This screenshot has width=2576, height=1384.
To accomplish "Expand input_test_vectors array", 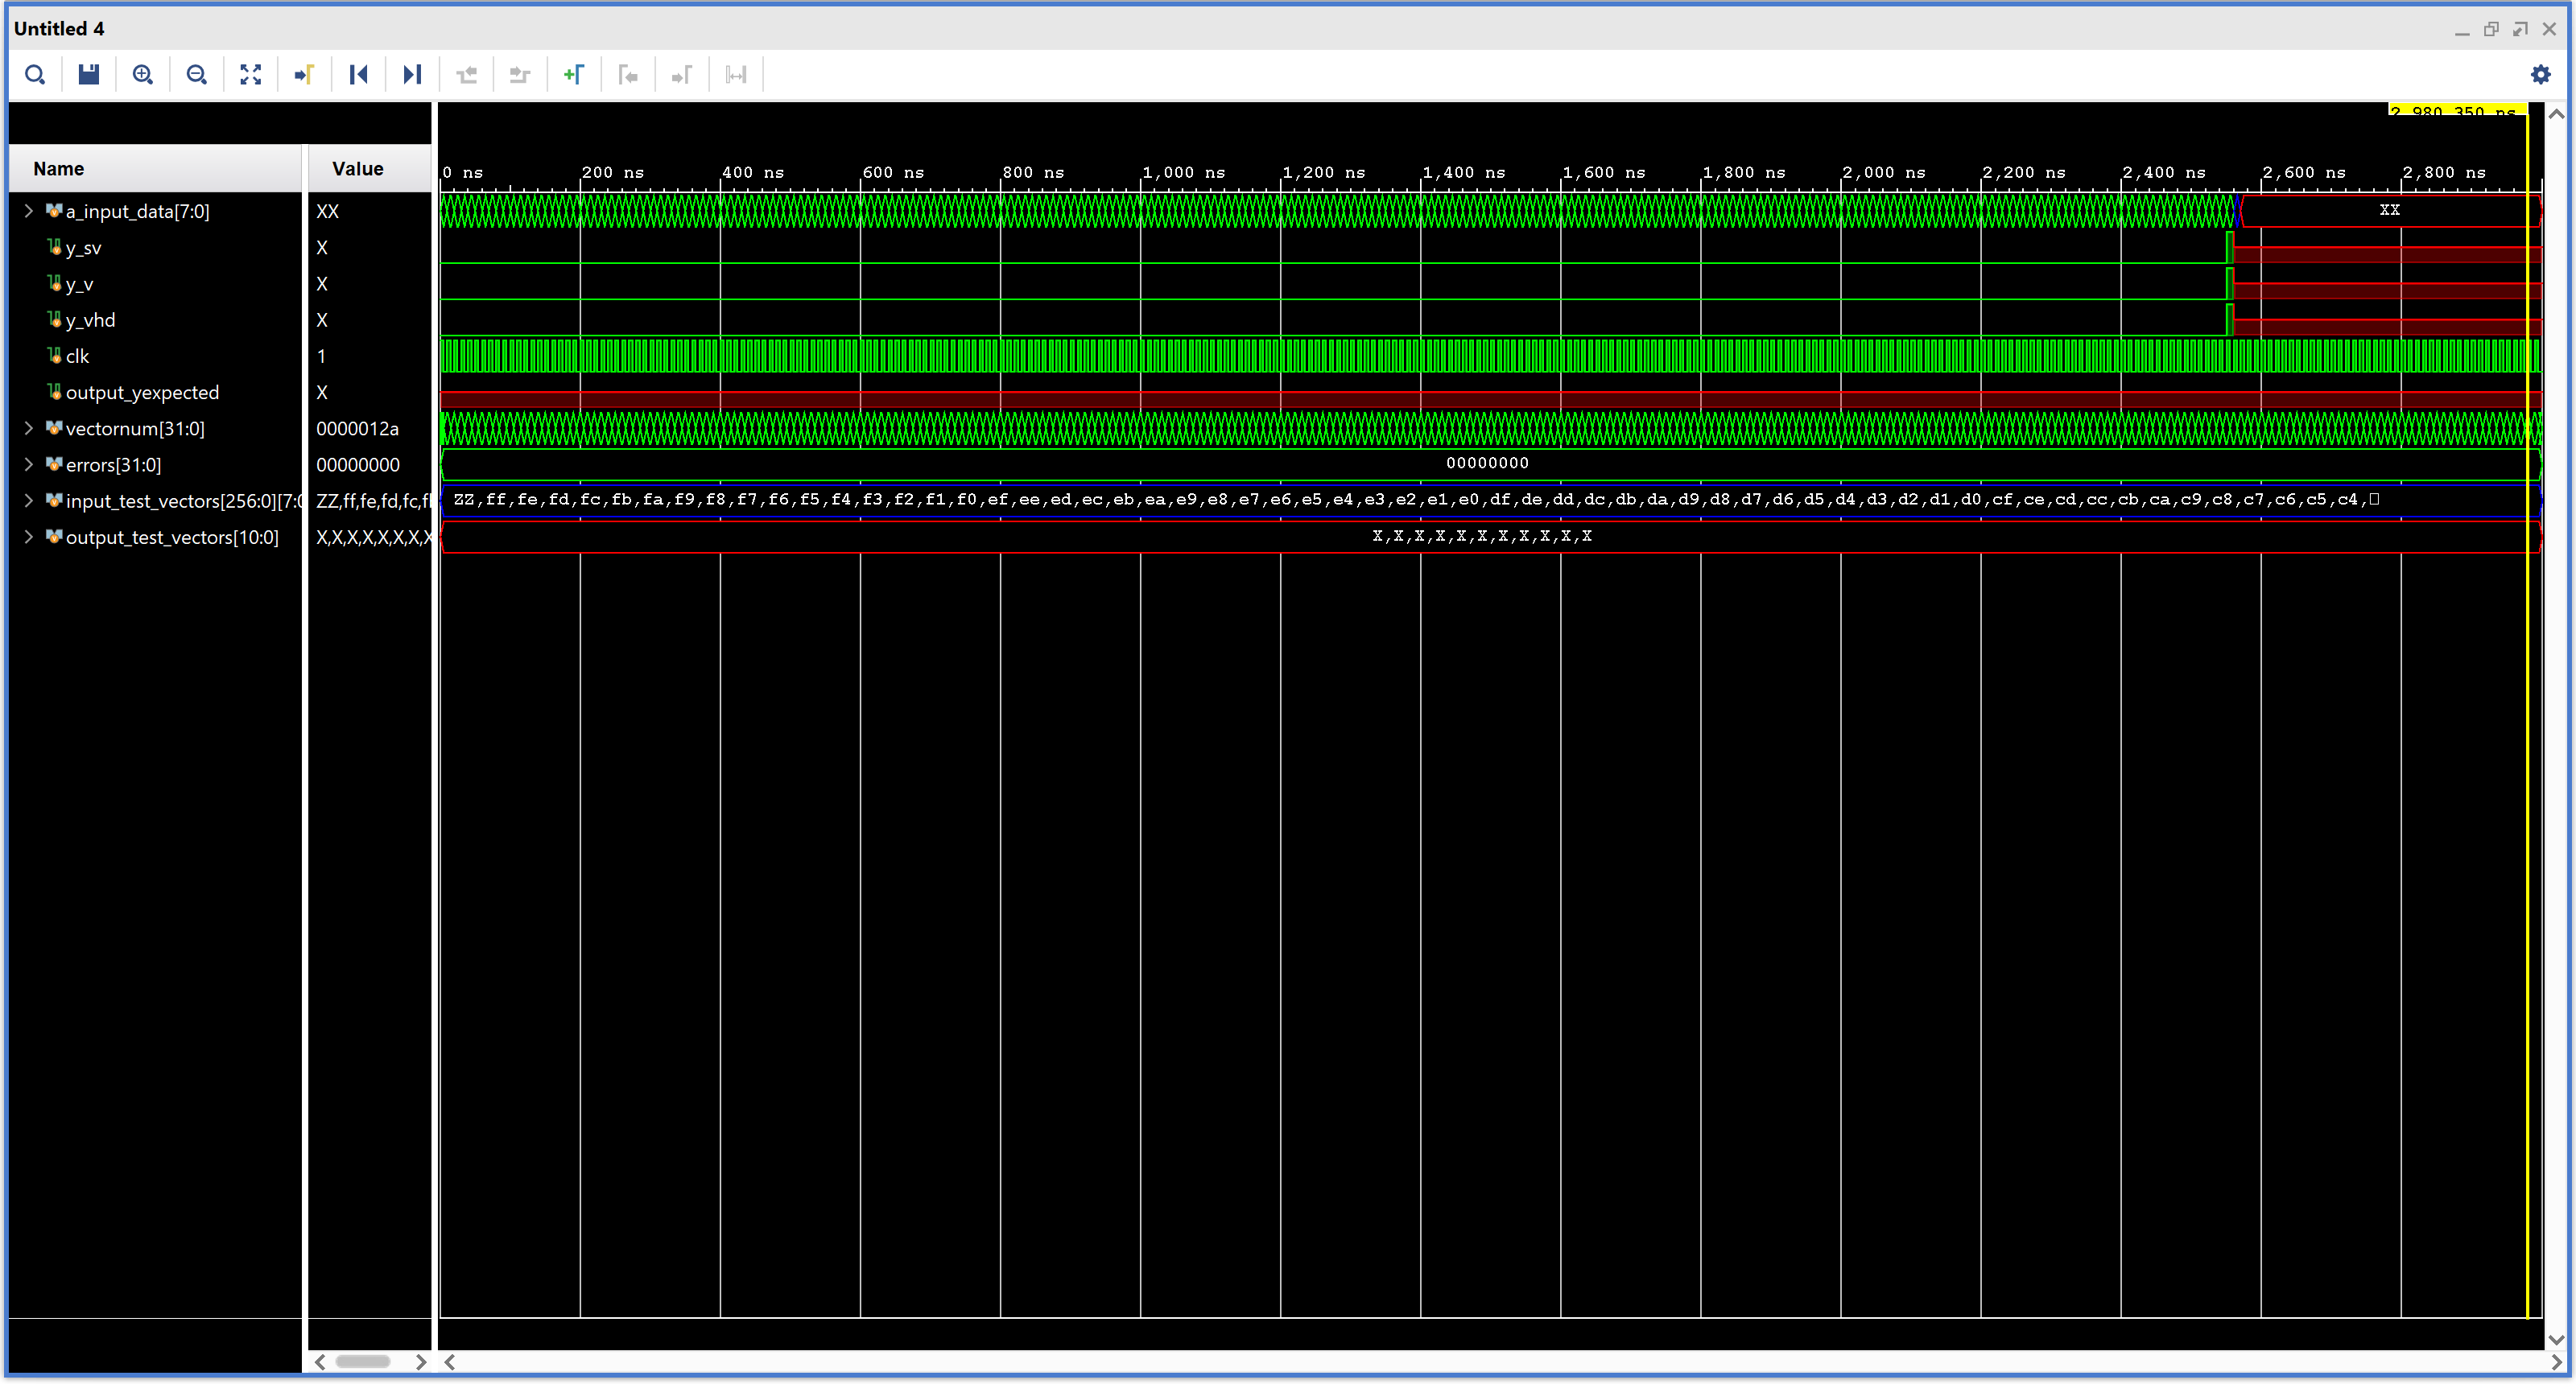I will (29, 500).
